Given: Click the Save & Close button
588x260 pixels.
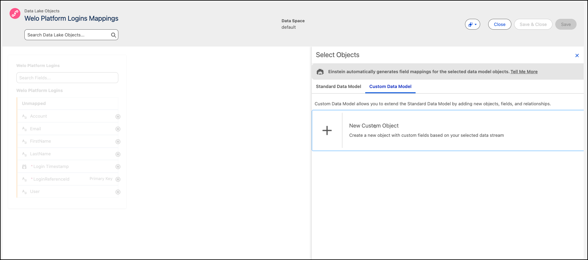Looking at the screenshot, I should click(533, 24).
